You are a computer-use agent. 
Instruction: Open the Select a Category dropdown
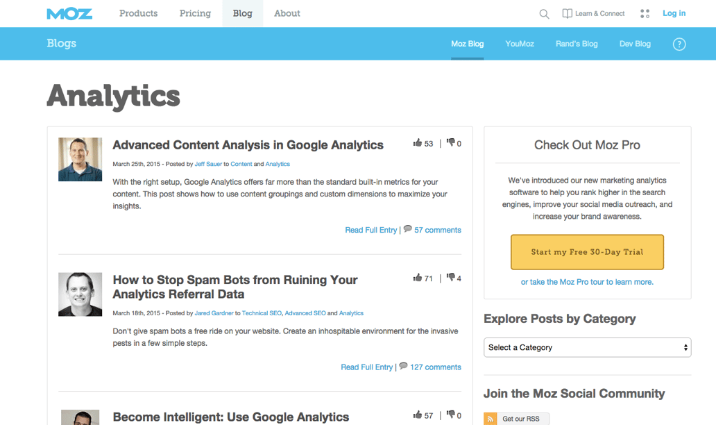point(587,347)
